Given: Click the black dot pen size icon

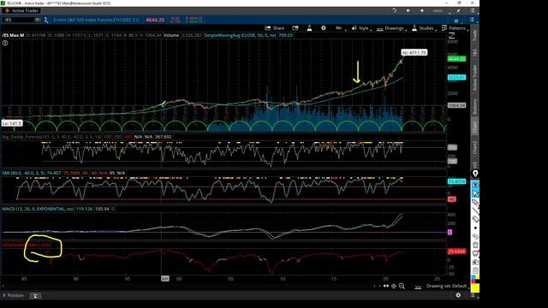Looking at the screenshot, I should point(475,228).
